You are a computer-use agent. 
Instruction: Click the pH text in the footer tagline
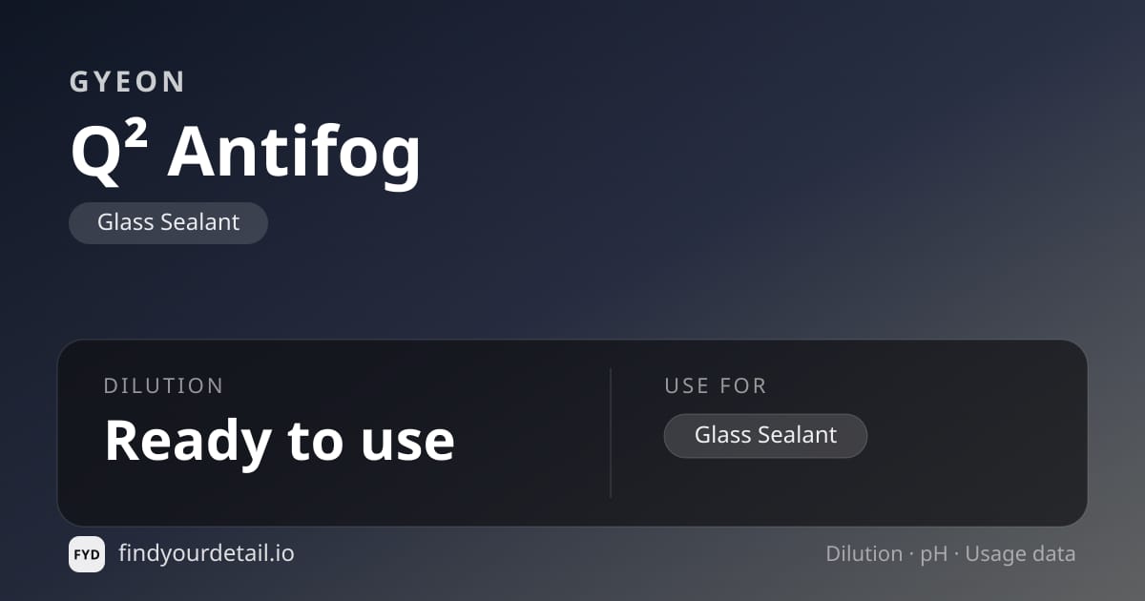tap(934, 554)
